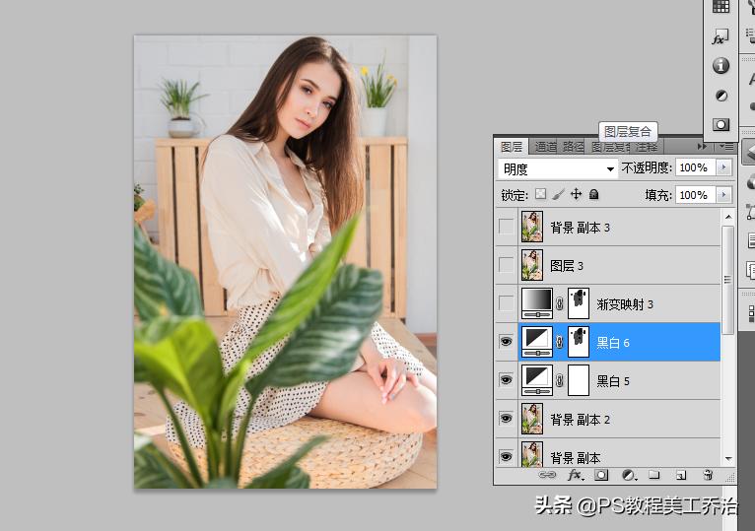Viewport: 755px width, 531px height.
Task: Show the 图层 3 layer
Action: 506,265
